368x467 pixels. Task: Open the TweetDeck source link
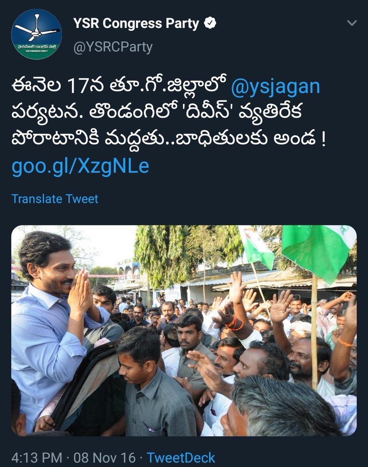click(181, 457)
